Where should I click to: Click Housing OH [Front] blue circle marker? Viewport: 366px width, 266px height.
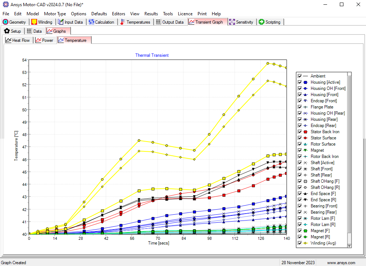coord(305,88)
